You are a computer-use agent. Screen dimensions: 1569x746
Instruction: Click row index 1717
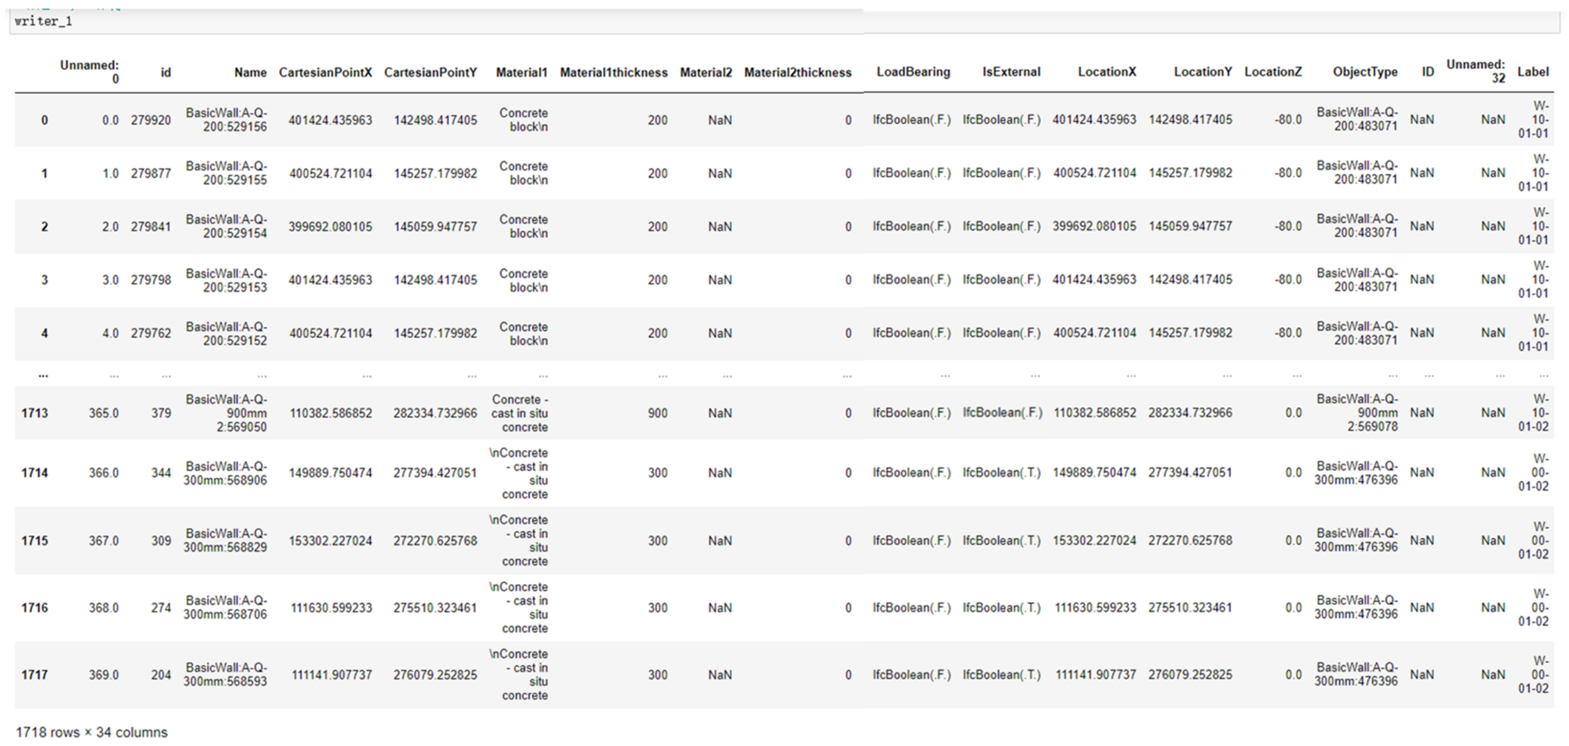point(34,675)
